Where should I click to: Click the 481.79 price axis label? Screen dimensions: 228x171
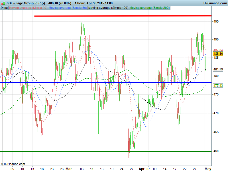218,69
